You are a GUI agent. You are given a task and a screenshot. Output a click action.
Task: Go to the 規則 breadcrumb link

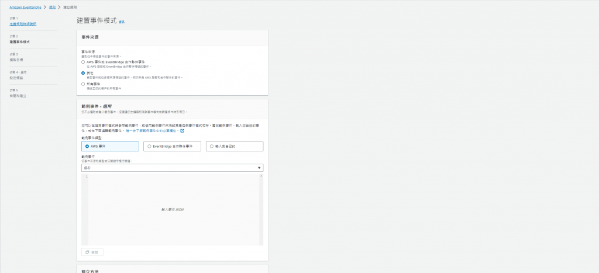click(x=52, y=7)
